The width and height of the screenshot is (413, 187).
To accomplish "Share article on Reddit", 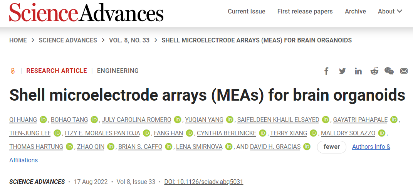I will 374,71.
